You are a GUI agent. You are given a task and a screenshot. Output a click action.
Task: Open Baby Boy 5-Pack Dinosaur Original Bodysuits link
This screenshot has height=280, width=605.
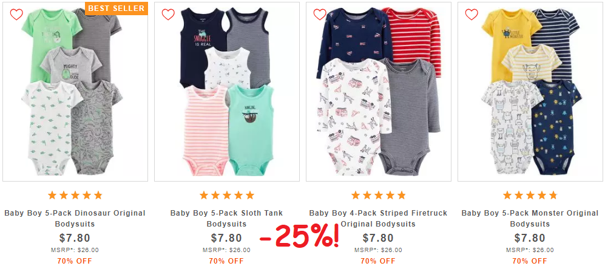click(x=75, y=218)
